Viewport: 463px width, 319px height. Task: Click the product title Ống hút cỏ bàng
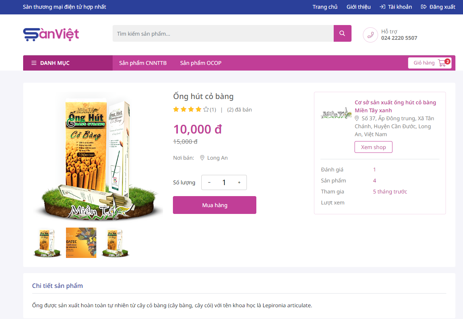[x=203, y=96]
